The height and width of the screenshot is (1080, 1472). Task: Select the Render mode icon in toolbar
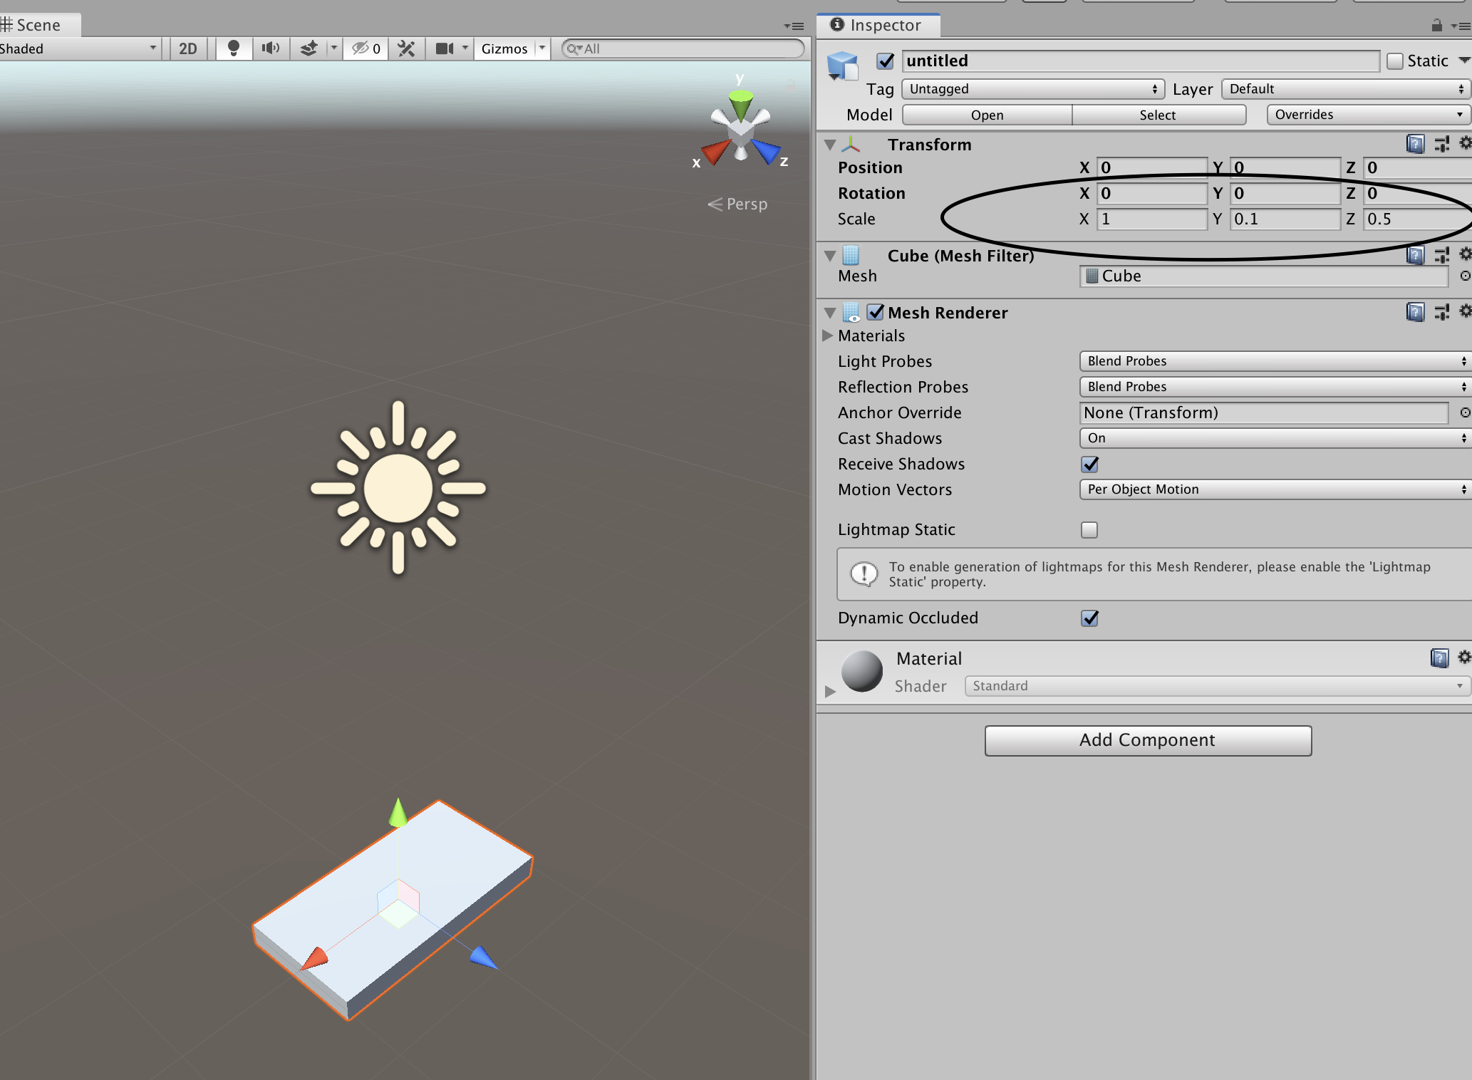pos(74,48)
